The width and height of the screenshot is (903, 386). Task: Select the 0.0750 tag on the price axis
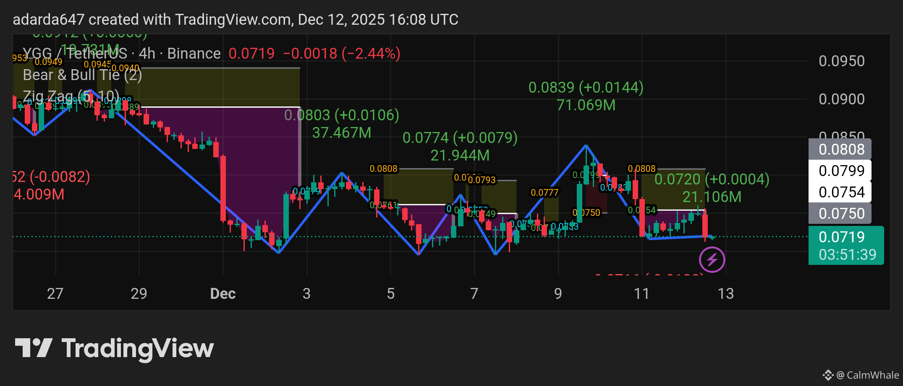pyautogui.click(x=840, y=213)
